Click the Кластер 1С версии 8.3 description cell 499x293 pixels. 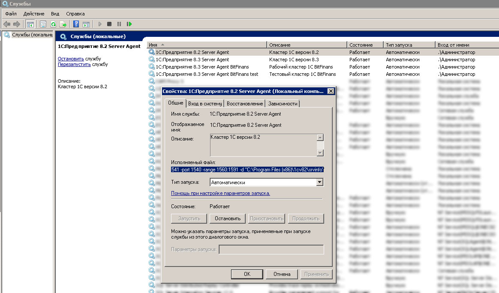[294, 60]
